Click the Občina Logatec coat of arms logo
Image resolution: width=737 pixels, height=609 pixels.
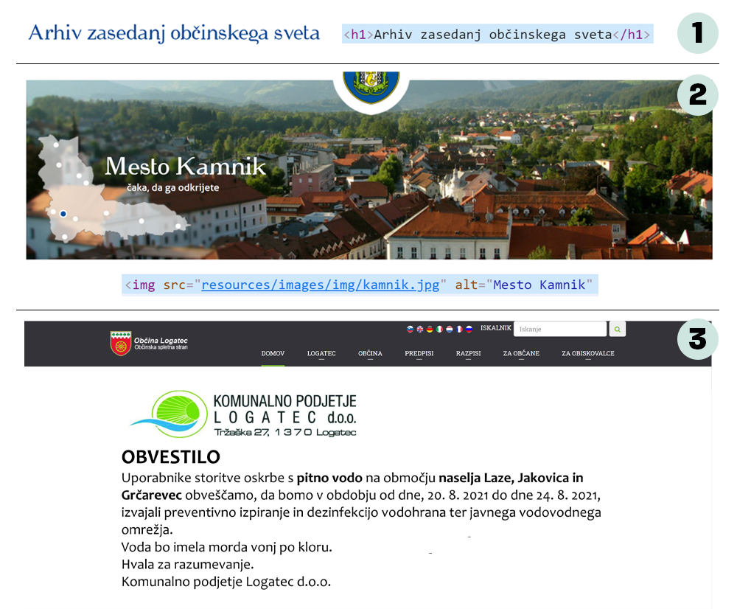(x=121, y=344)
